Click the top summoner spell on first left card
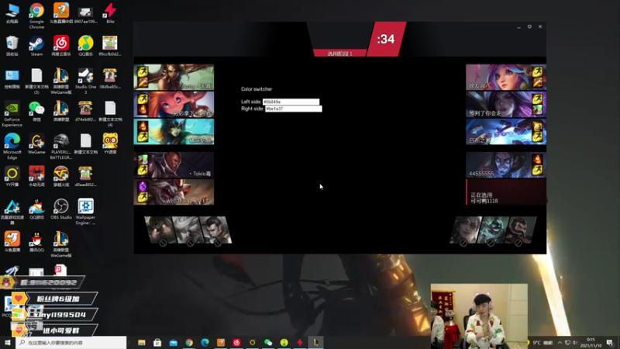Image resolution: width=620 pixels, height=349 pixels. click(143, 71)
